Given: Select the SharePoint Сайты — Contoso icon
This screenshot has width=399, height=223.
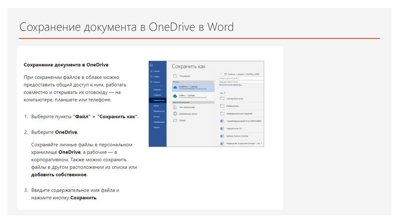Looking at the screenshot, I should (x=175, y=96).
